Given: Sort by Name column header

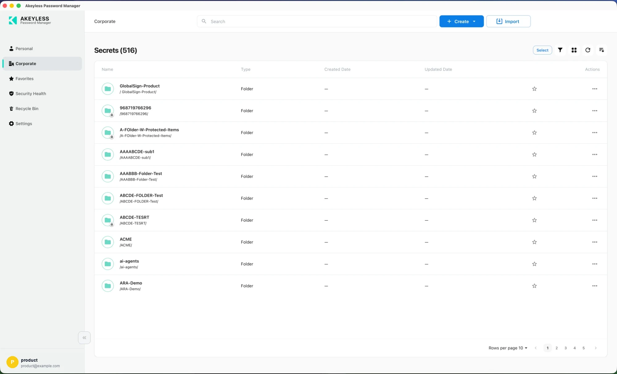Looking at the screenshot, I should (107, 69).
